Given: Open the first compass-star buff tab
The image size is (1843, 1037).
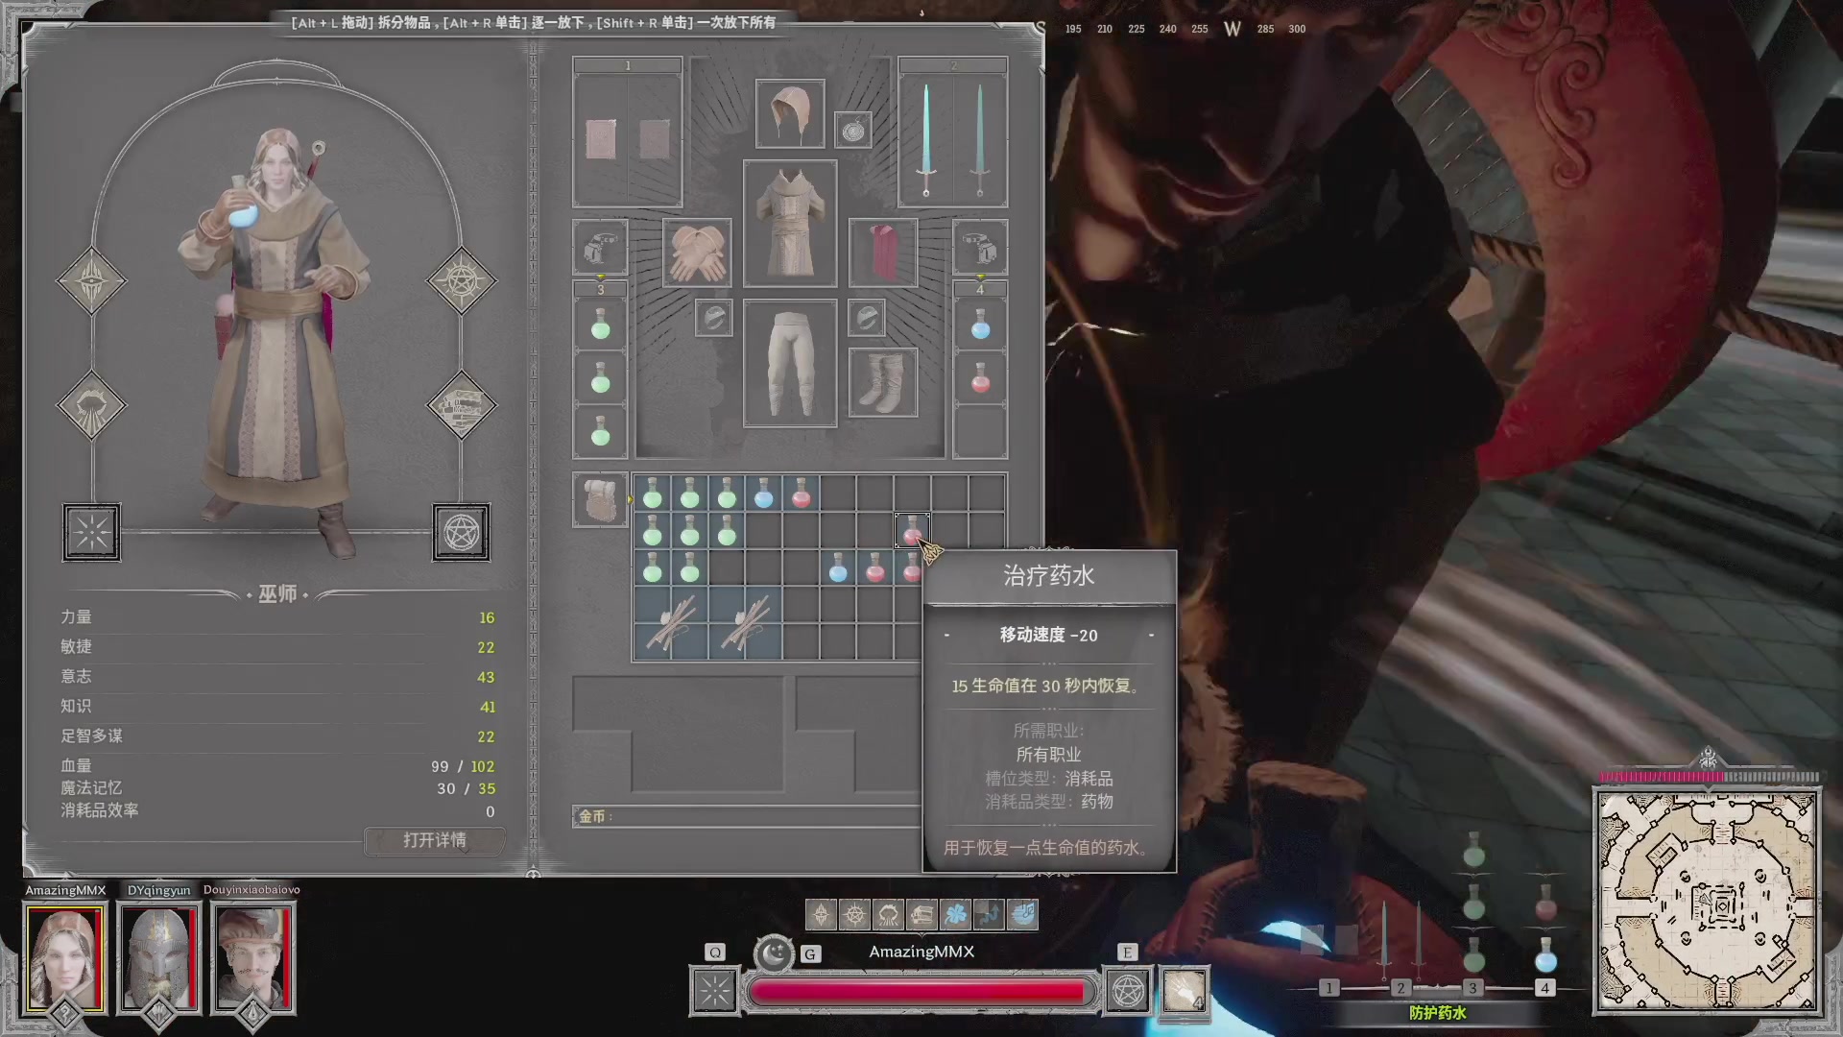Looking at the screenshot, I should tap(821, 915).
